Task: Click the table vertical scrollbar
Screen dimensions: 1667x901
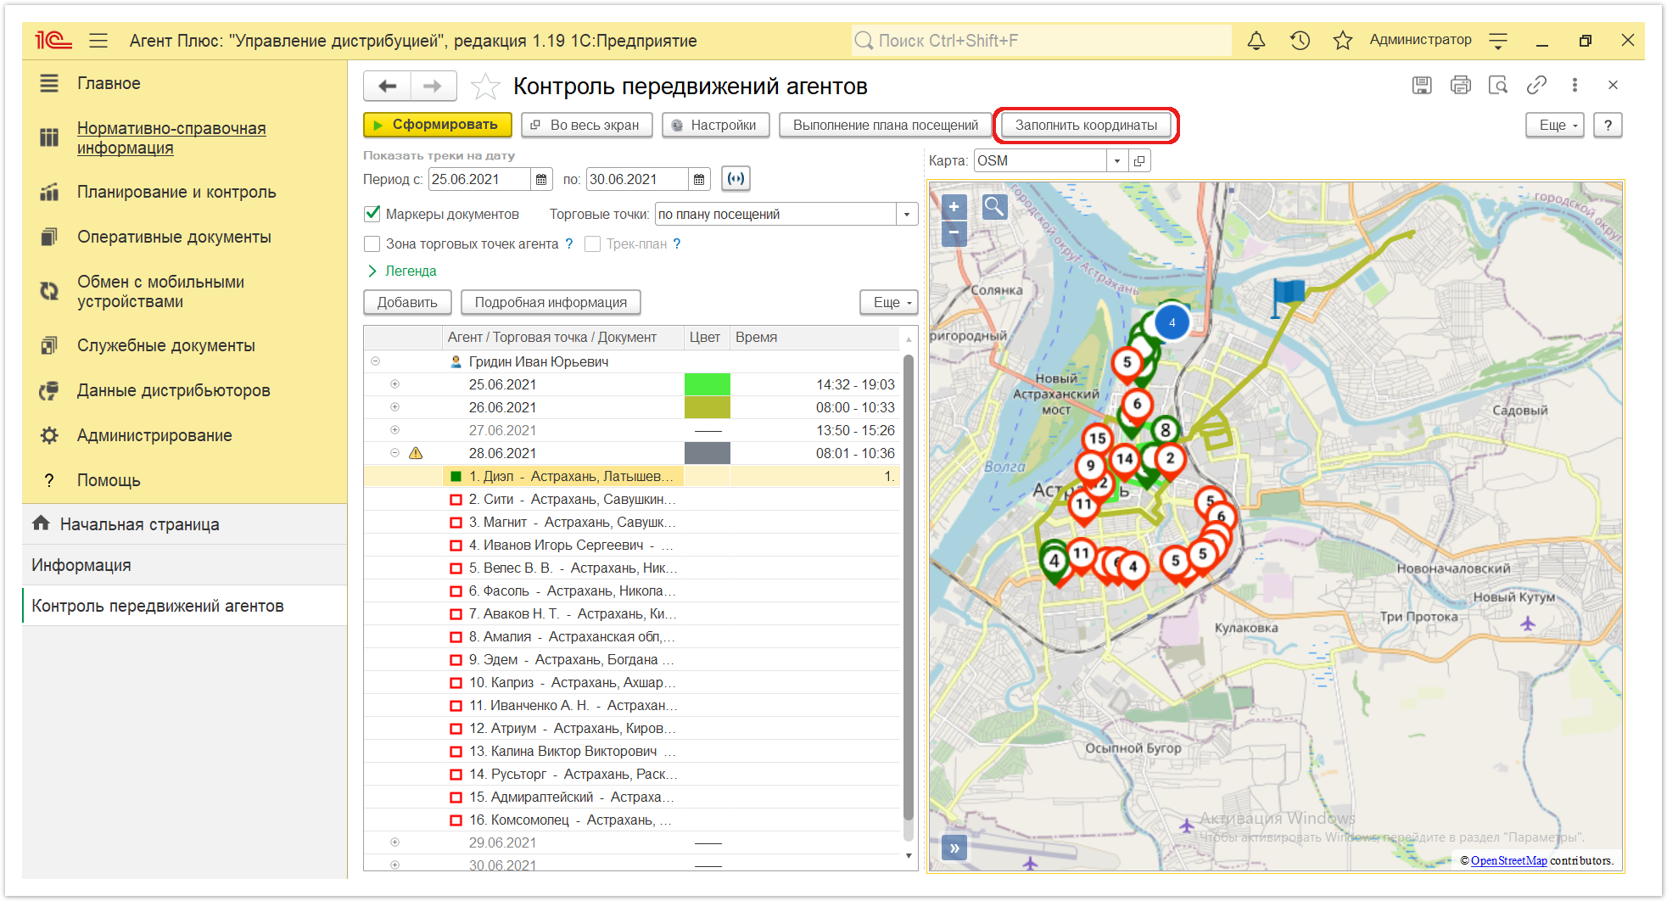Action: (x=908, y=585)
